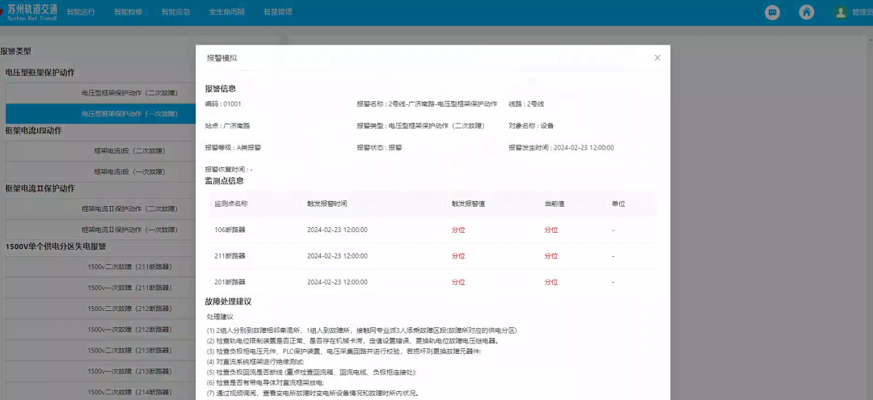Open the 智能应急 menu
Screen dimensions: 873x400
176,11
